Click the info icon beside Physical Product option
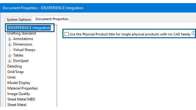This screenshot has width=196, height=110. pyautogui.click(x=194, y=33)
